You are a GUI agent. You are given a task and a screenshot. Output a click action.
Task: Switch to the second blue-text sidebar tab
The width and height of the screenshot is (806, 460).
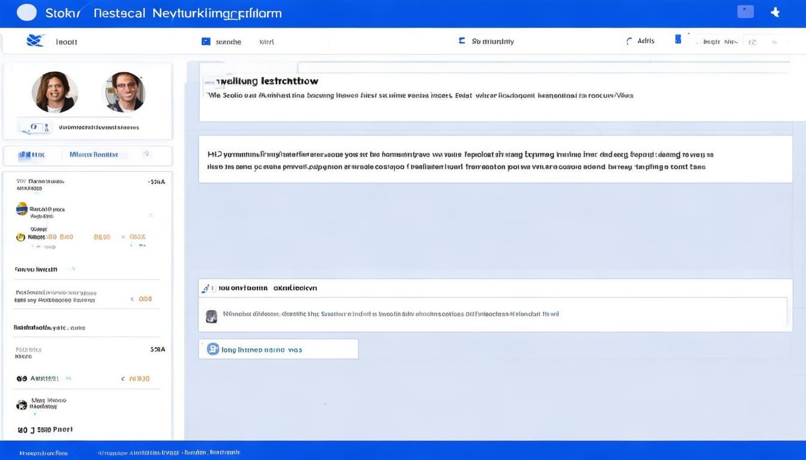point(94,155)
